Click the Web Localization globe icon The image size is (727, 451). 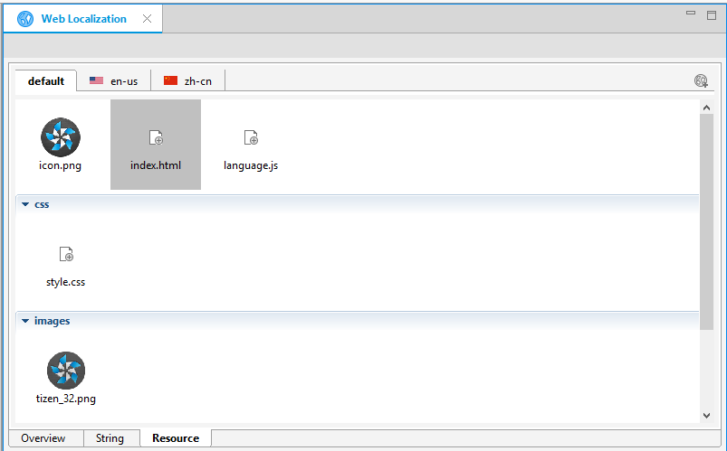click(25, 19)
